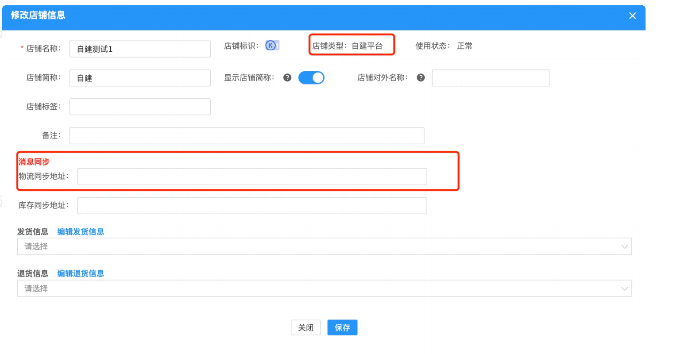Expand the 退货信息 select box
Viewport: 696px width, 354px height.
pyautogui.click(x=324, y=289)
